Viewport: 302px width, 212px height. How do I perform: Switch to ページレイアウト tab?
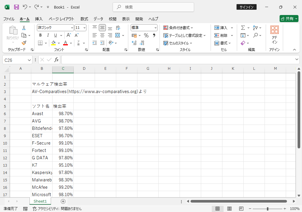click(61, 19)
